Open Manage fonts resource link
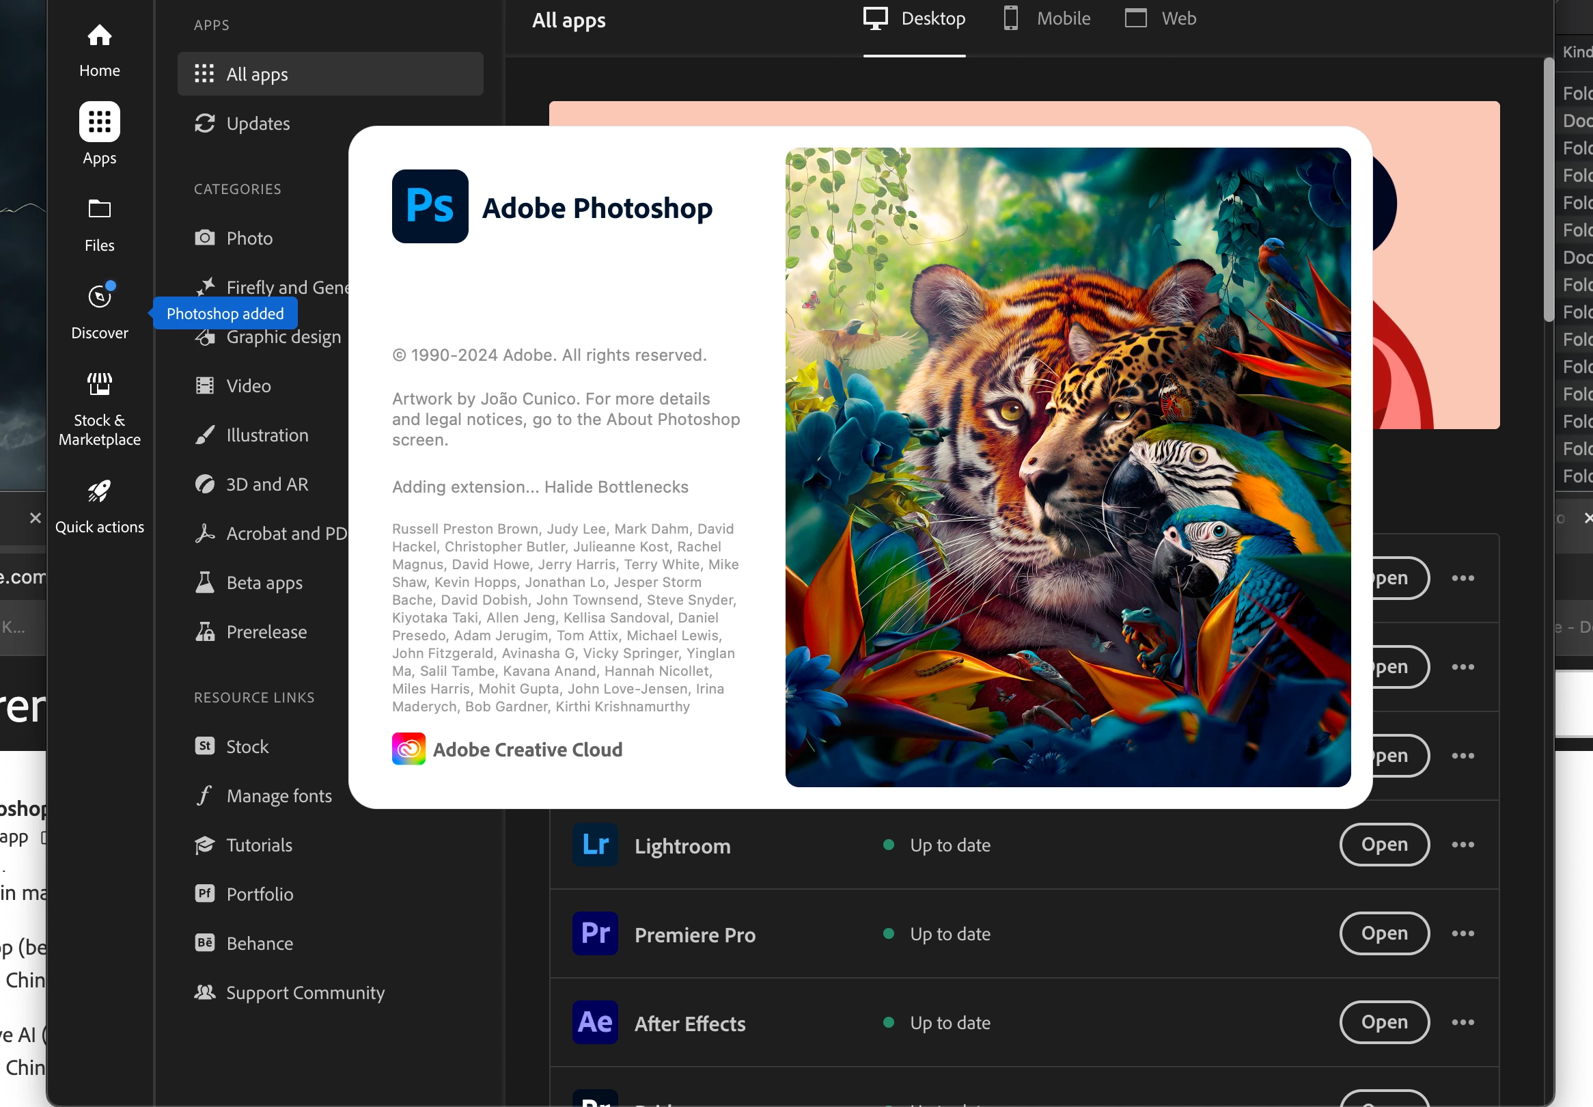Image resolution: width=1593 pixels, height=1107 pixels. [x=279, y=795]
